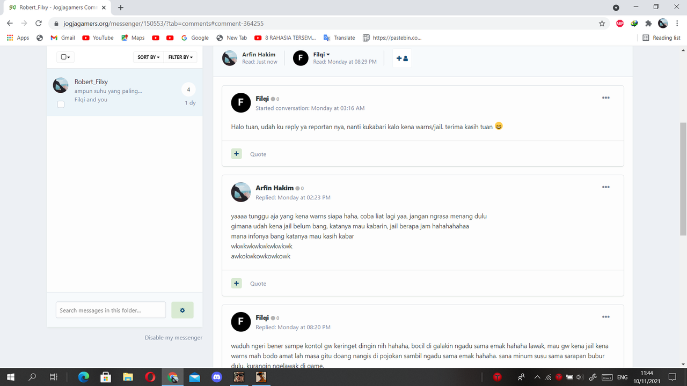Click the Filqi author name on first message
Image resolution: width=687 pixels, height=386 pixels.
click(x=262, y=99)
